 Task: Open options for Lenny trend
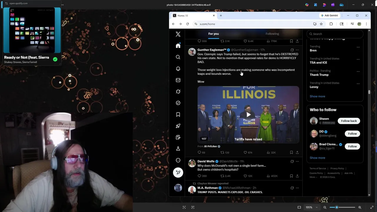[358, 84]
